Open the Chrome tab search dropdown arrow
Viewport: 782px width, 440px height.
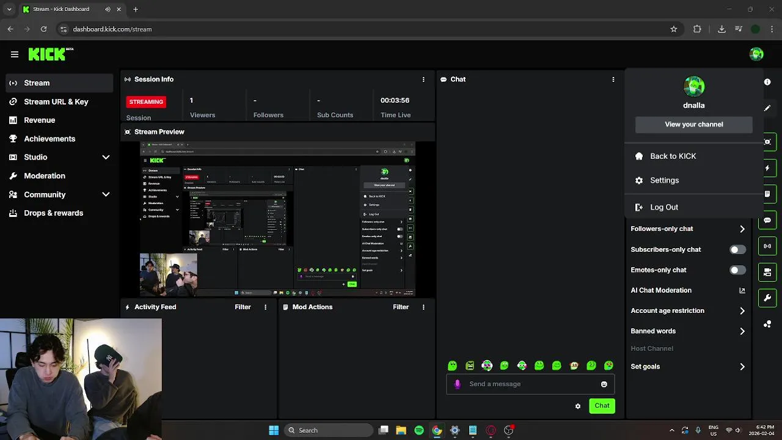(9, 9)
